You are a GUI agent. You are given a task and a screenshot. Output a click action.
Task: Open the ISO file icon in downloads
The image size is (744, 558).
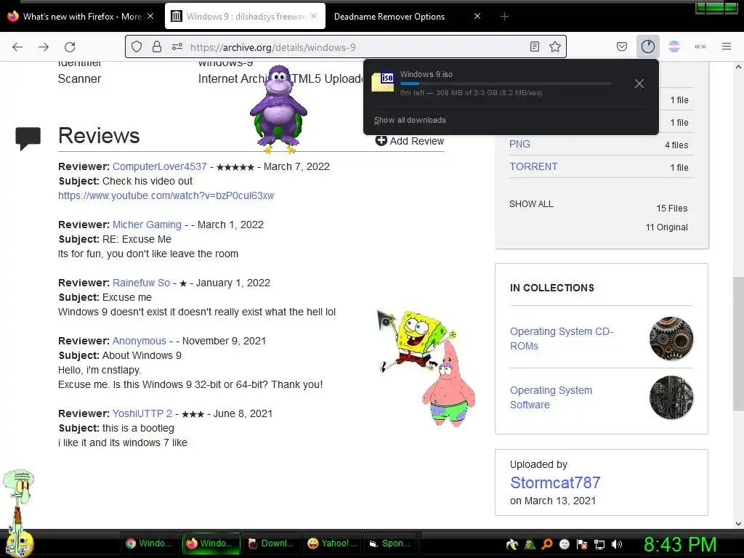tap(383, 81)
